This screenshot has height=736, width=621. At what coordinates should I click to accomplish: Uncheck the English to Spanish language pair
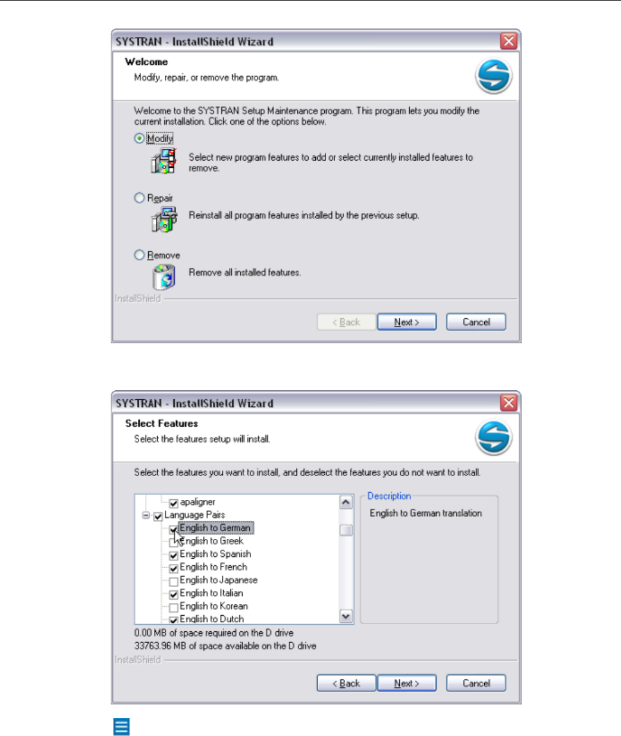(174, 555)
